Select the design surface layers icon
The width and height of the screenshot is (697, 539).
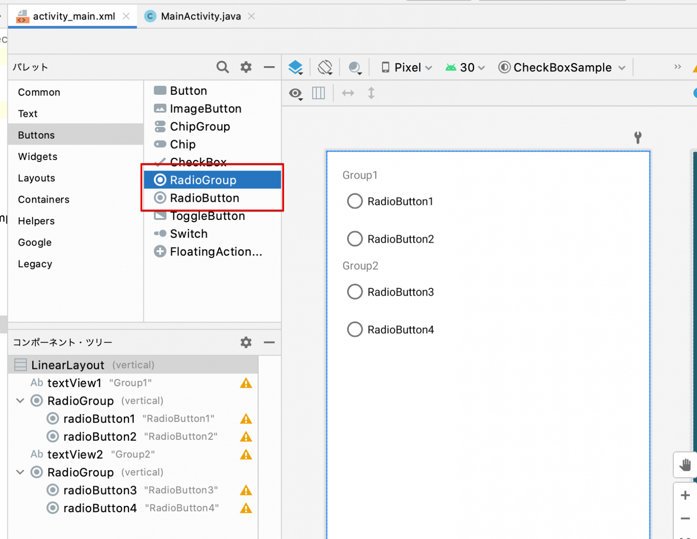click(x=295, y=67)
